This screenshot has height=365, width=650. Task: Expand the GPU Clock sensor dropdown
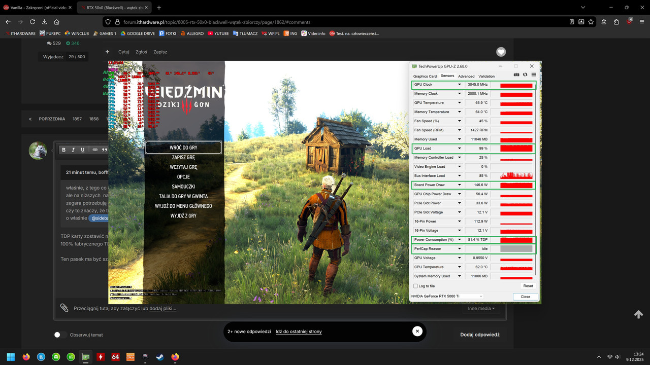[460, 85]
